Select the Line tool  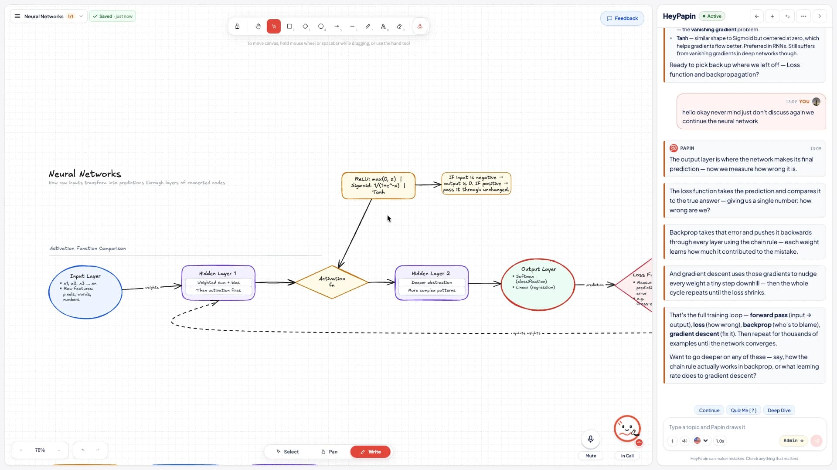(352, 27)
